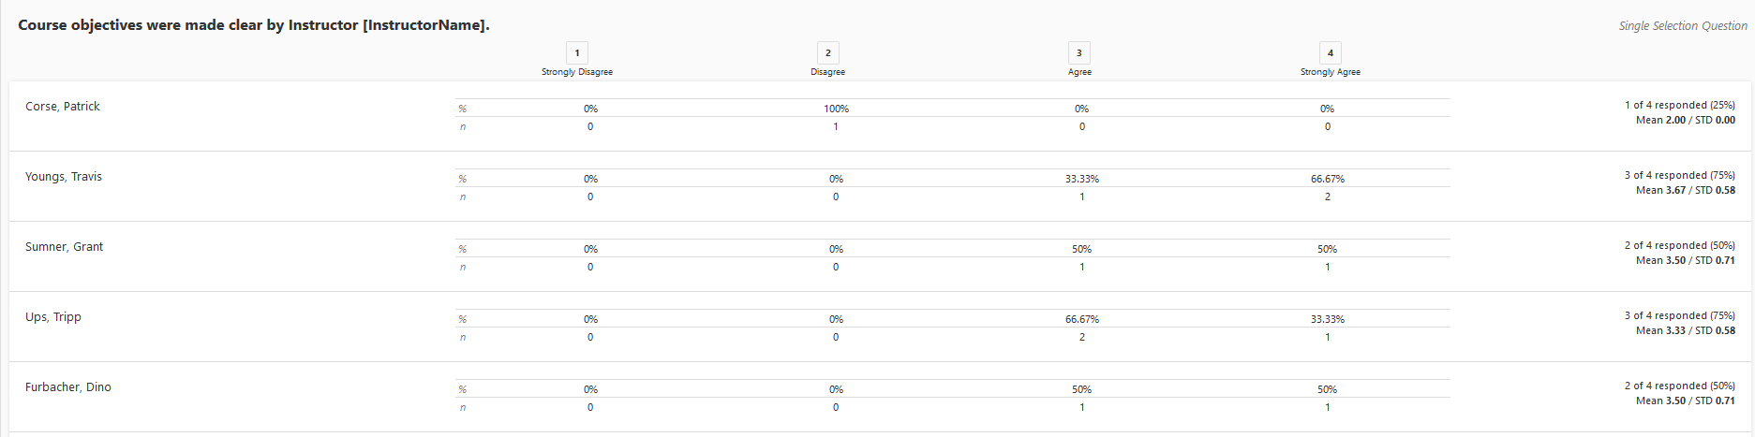Screen dimensions: 1755x437
Task: Click the scale box numbered 4
Action: [1331, 52]
